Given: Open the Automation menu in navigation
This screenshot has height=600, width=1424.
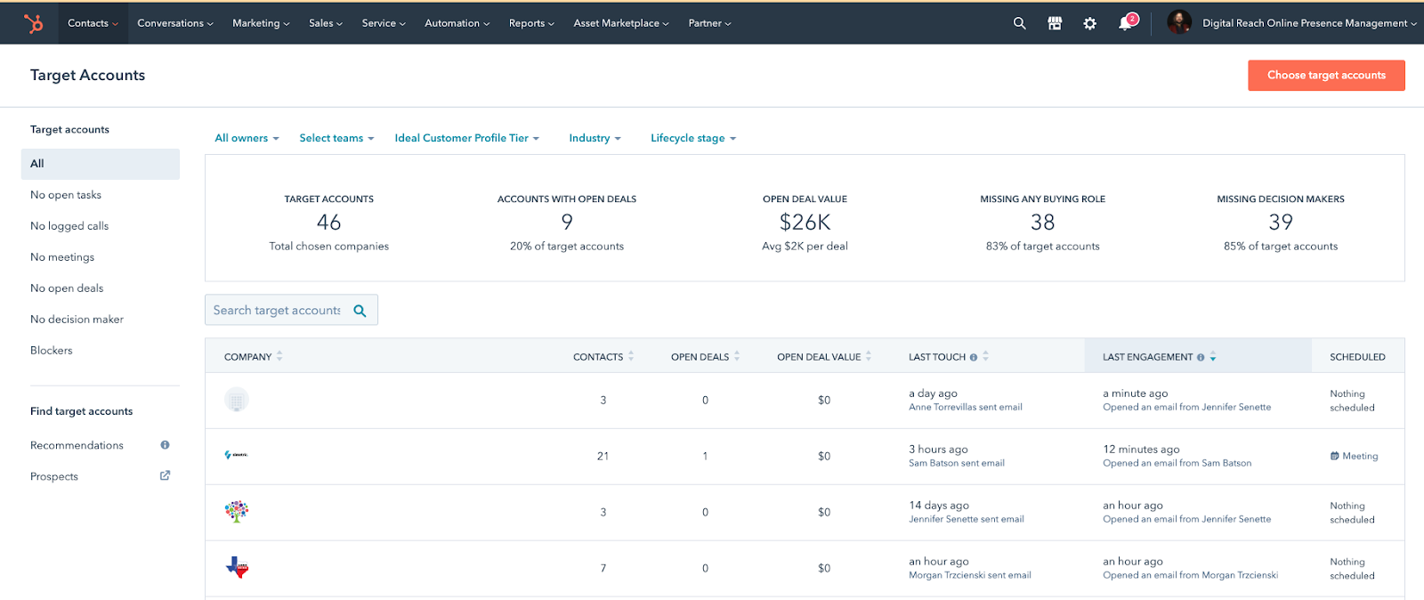Looking at the screenshot, I should point(457,23).
